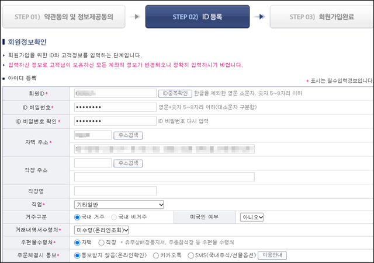This screenshot has width=374, height=263.
Task: Open the 거래내역서수령처 dropdown
Action: click(x=101, y=230)
